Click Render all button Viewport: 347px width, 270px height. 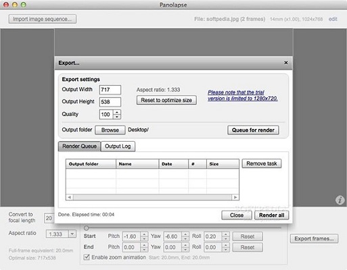tap(271, 215)
